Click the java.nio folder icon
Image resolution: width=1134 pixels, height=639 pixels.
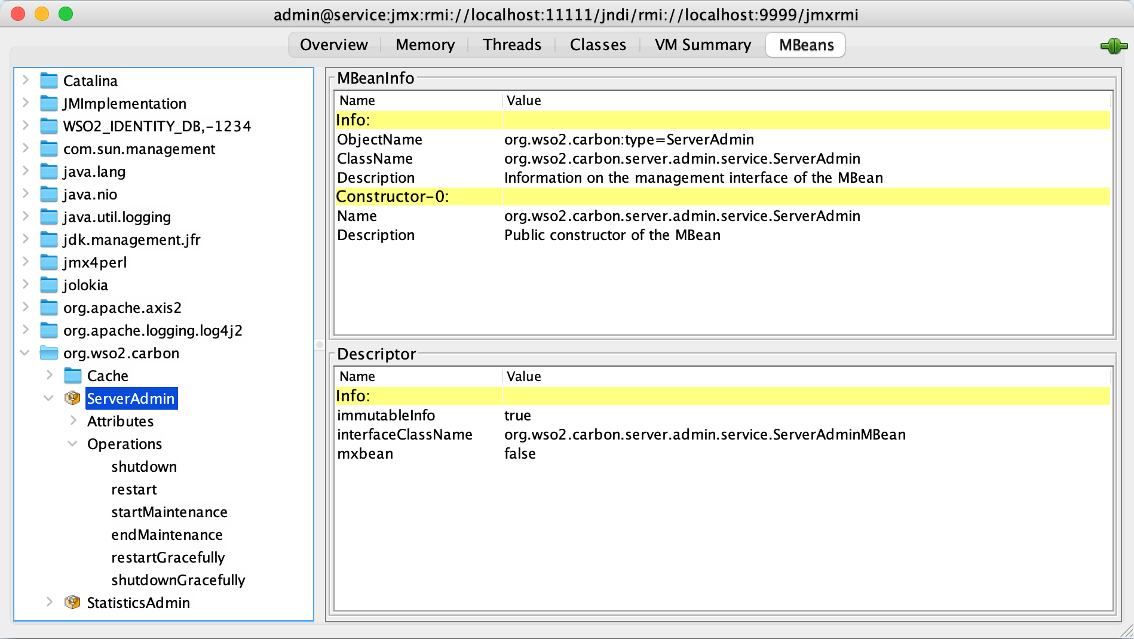point(49,194)
